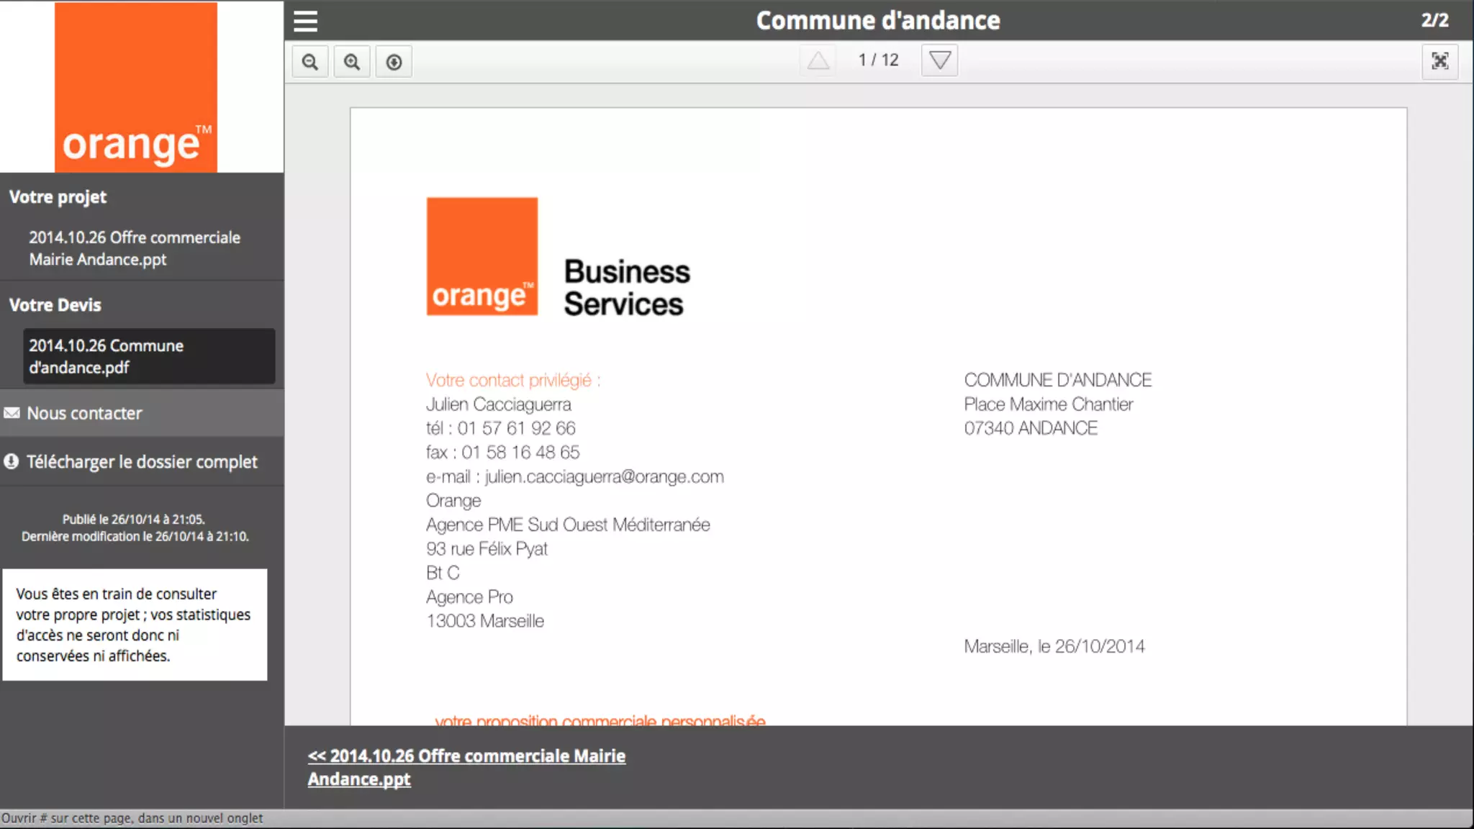
Task: Open 2014.10.26 Offre commerciale Mairie Andance.ppt item
Action: click(135, 248)
